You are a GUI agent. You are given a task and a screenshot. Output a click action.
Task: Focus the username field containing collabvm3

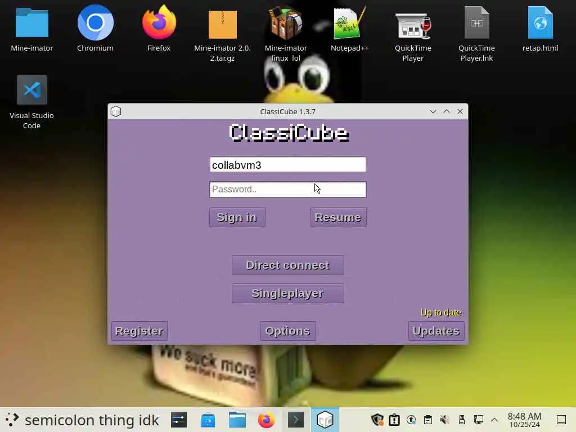click(x=287, y=165)
